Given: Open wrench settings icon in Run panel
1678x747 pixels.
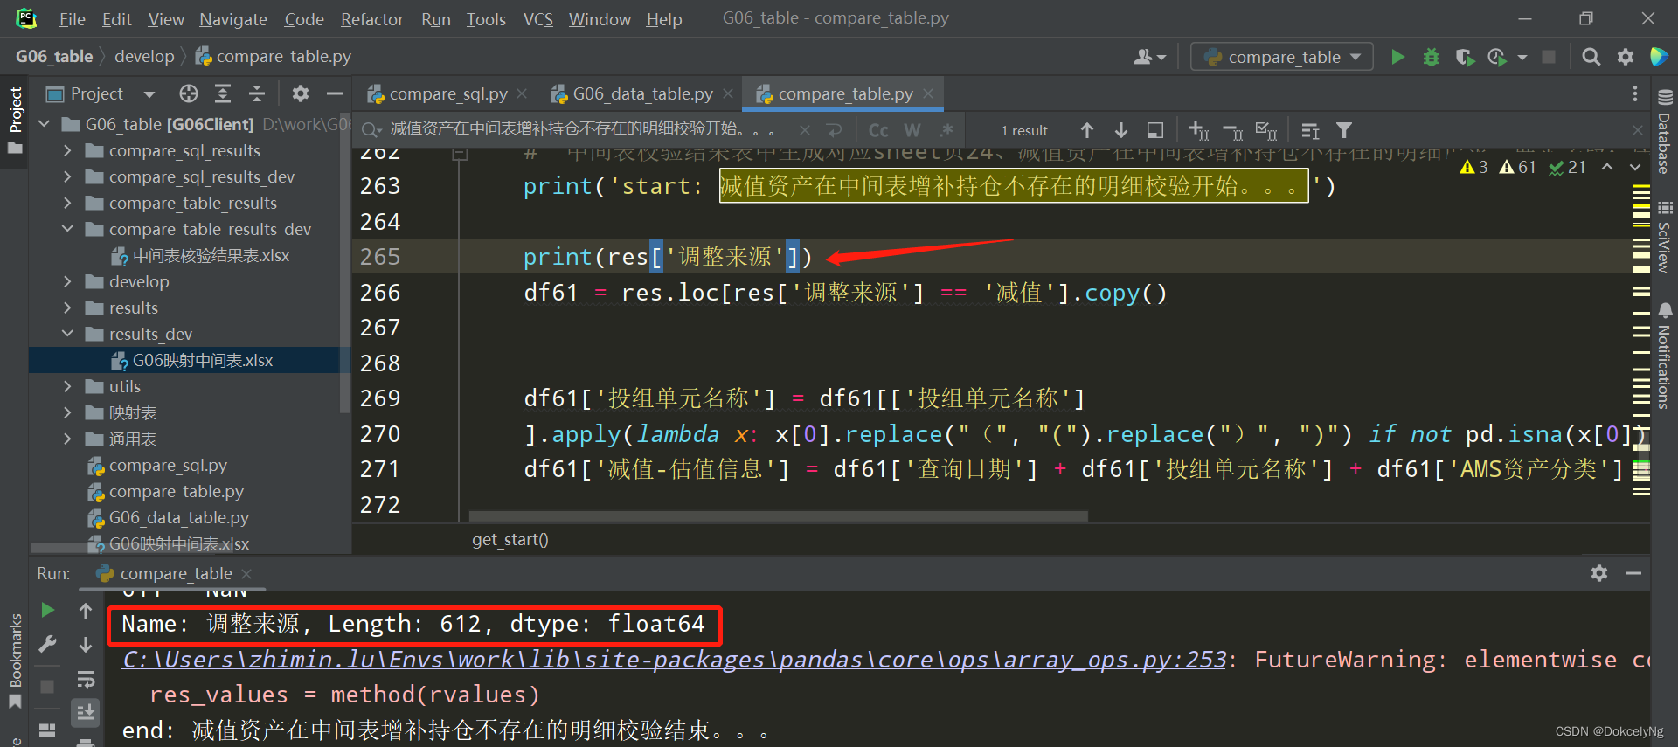Looking at the screenshot, I should coord(48,645).
